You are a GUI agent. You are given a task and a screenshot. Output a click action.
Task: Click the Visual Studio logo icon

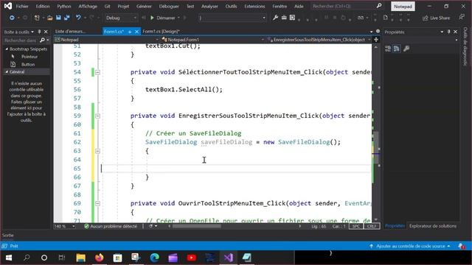[x=8, y=6]
